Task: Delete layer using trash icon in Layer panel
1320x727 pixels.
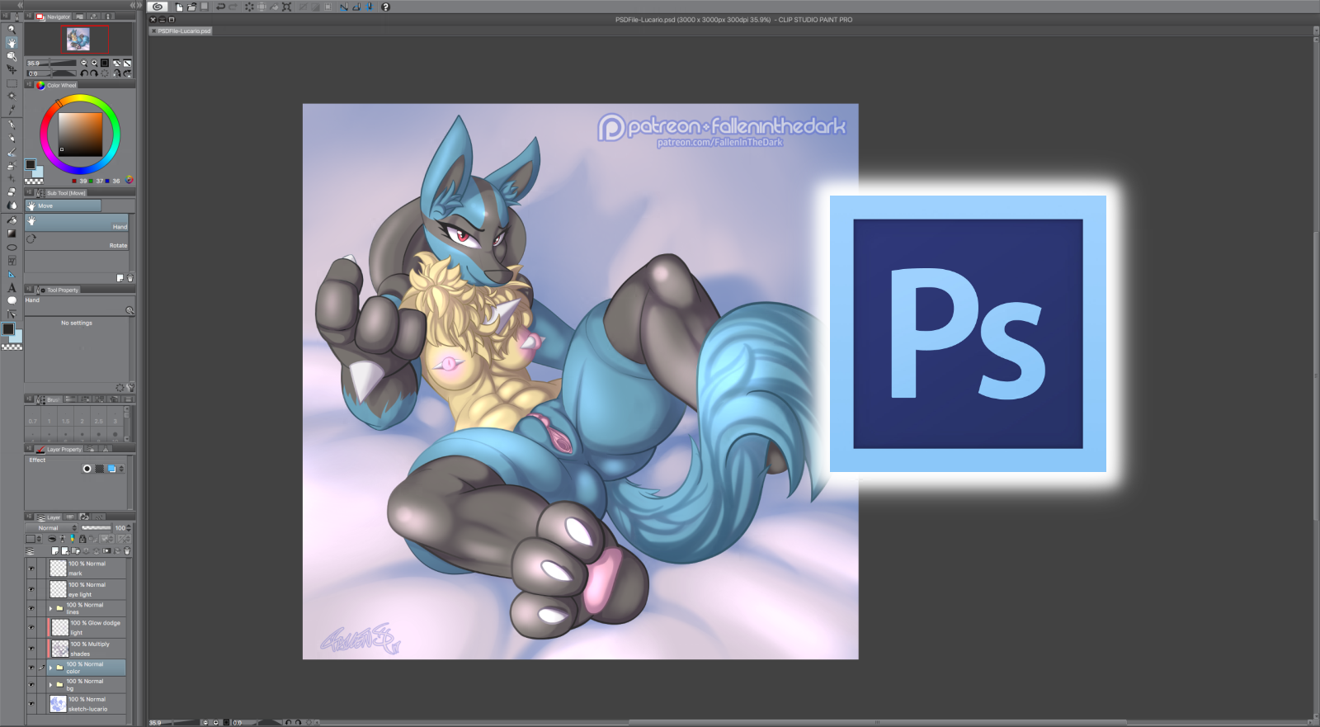Action: 126,551
